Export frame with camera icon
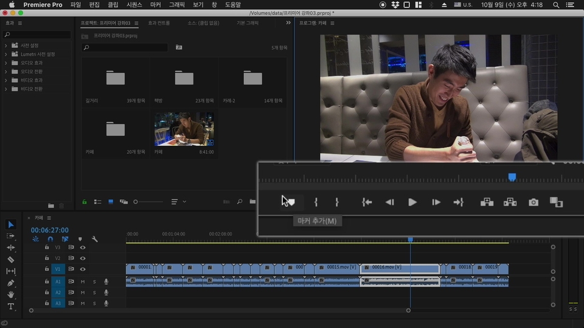The height and width of the screenshot is (328, 584). tap(534, 202)
